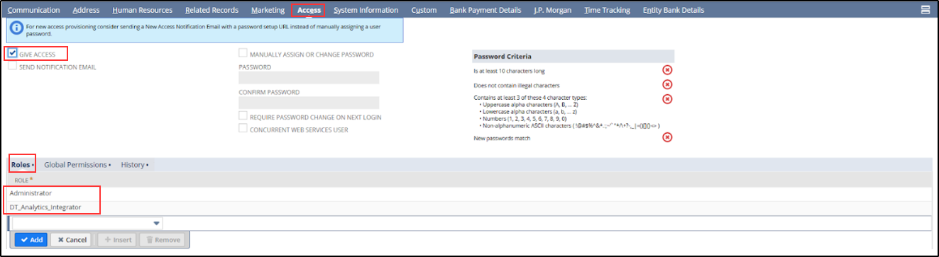Open the History subtab
This screenshot has width=939, height=257.
[x=134, y=164]
